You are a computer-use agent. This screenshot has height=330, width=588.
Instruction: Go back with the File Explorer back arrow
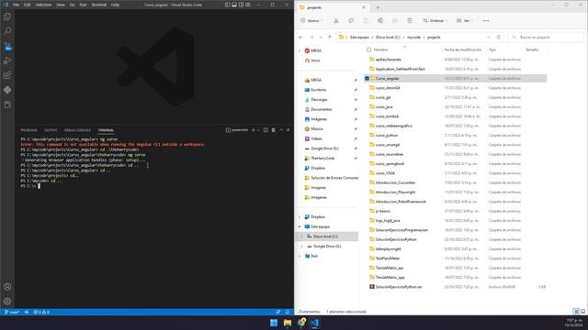(300, 38)
